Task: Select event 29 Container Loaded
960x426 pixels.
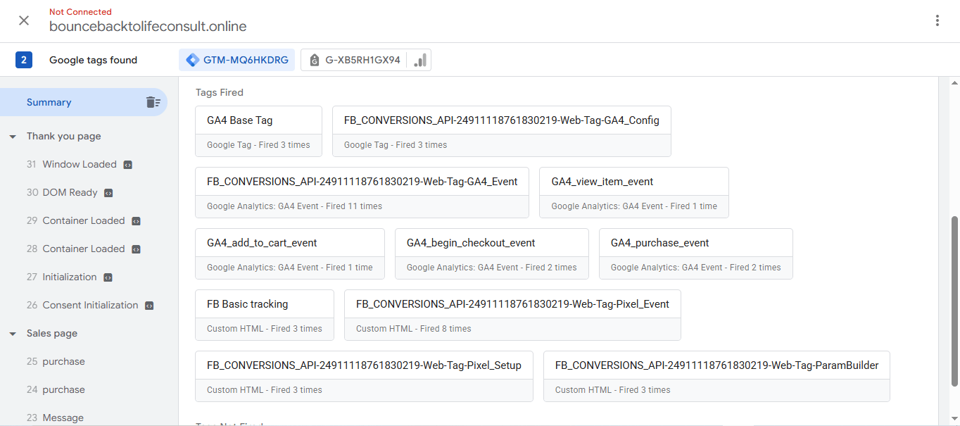Action: tap(84, 220)
